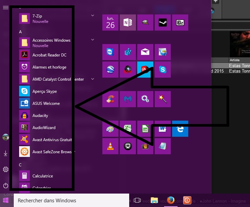Image resolution: width=250 pixels, height=207 pixels.
Task: Launch the CCleaner tile
Action: (110, 99)
